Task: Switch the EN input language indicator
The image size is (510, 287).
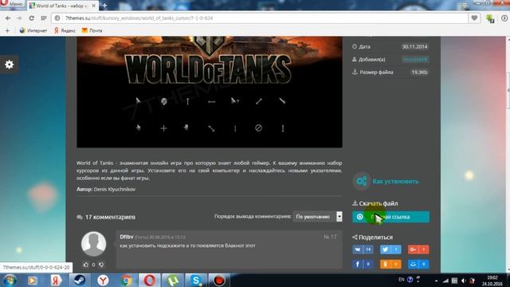Action: [402, 280]
